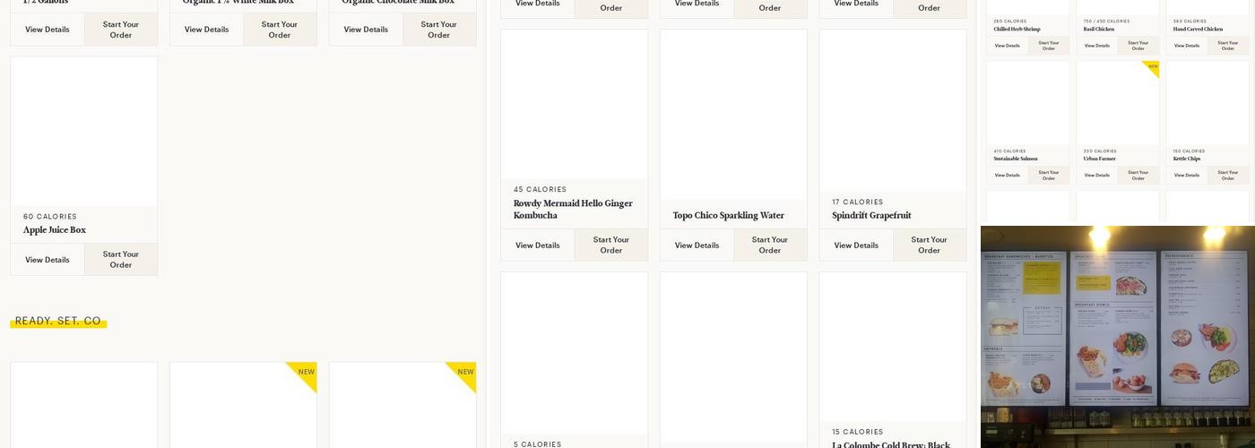Viewport: 1255px width, 448px height.
Task: Open View Details for Apple Juice Box
Action: 48,260
